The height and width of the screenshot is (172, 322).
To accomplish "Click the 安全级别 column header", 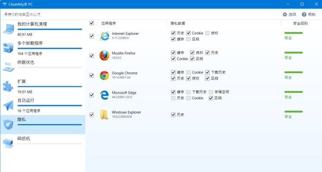I will pyautogui.click(x=300, y=23).
